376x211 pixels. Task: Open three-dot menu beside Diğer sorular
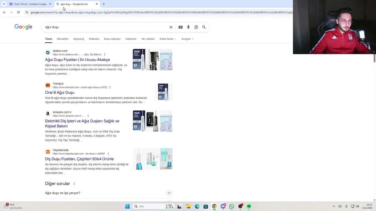74,184
